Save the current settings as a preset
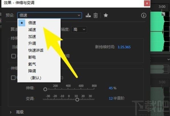 click(x=88, y=15)
